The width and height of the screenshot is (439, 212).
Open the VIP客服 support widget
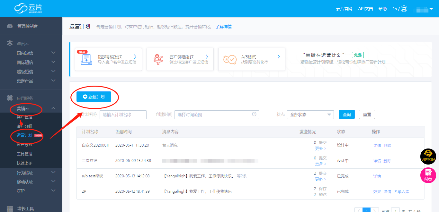(428, 157)
